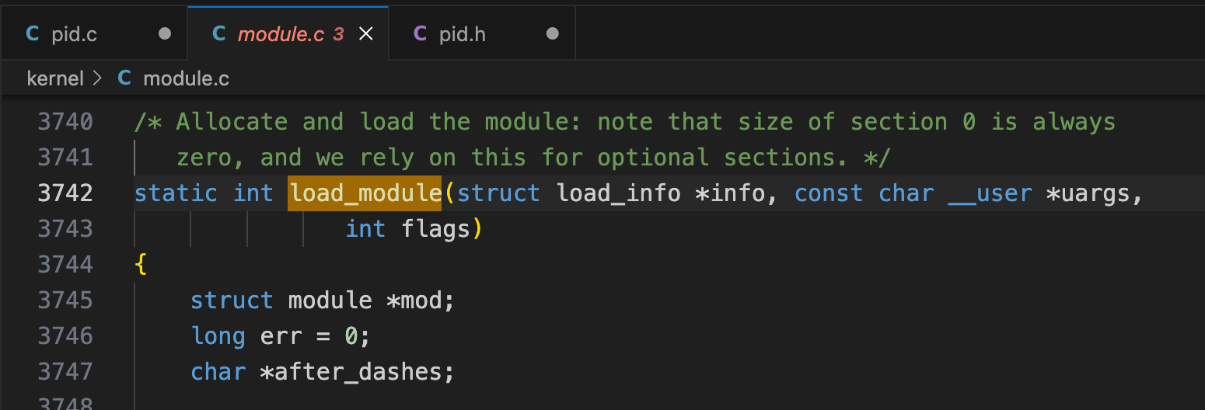Click the purple C icon on pid.h tab

421,34
